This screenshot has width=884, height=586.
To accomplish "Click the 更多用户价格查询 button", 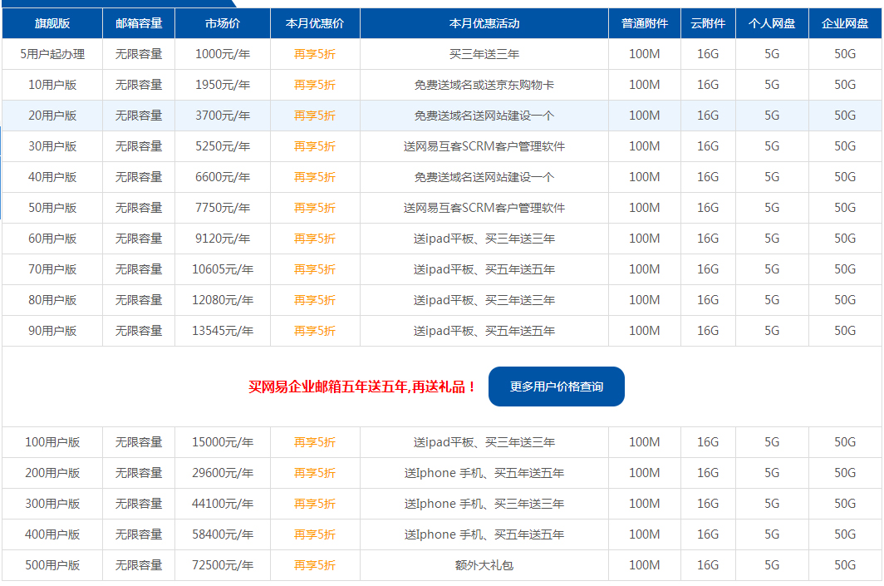I will [556, 387].
